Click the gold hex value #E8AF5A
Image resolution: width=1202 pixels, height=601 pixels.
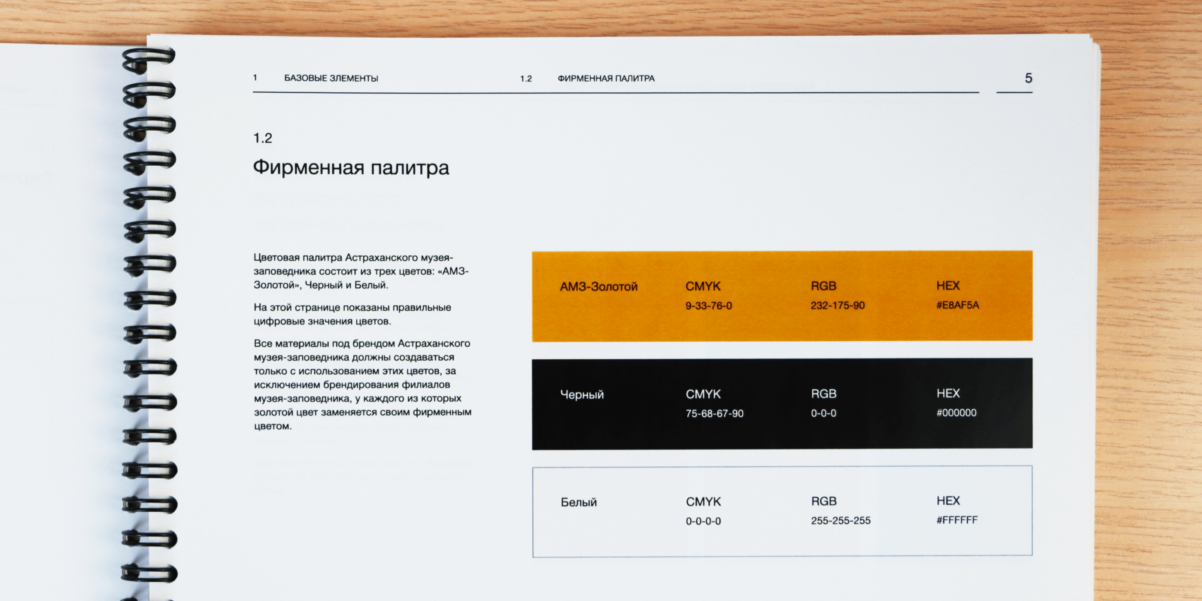(957, 305)
